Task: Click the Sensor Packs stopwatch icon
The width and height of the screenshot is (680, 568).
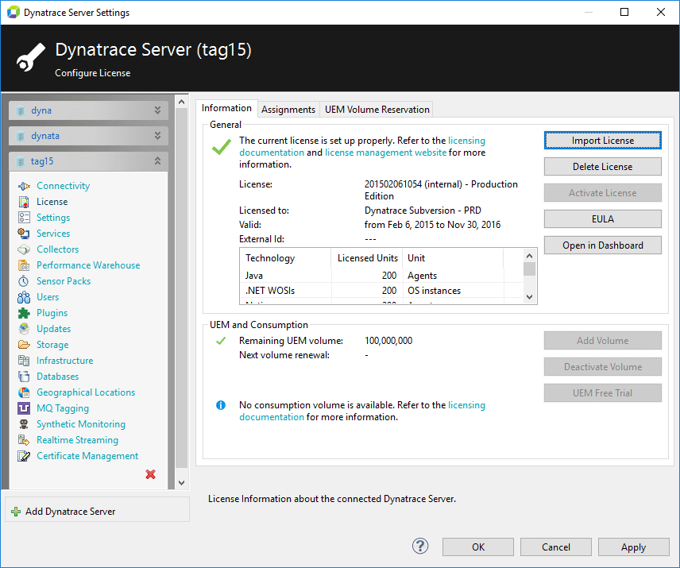Action: [24, 281]
